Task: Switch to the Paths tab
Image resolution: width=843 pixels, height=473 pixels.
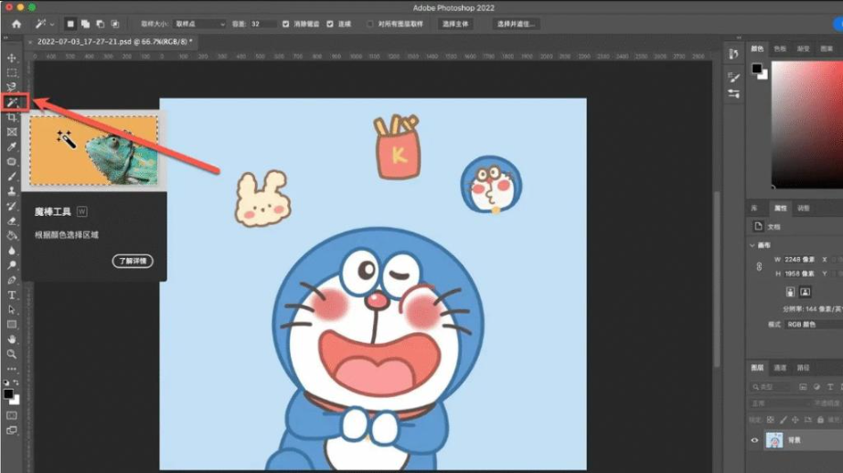Action: [x=803, y=368]
